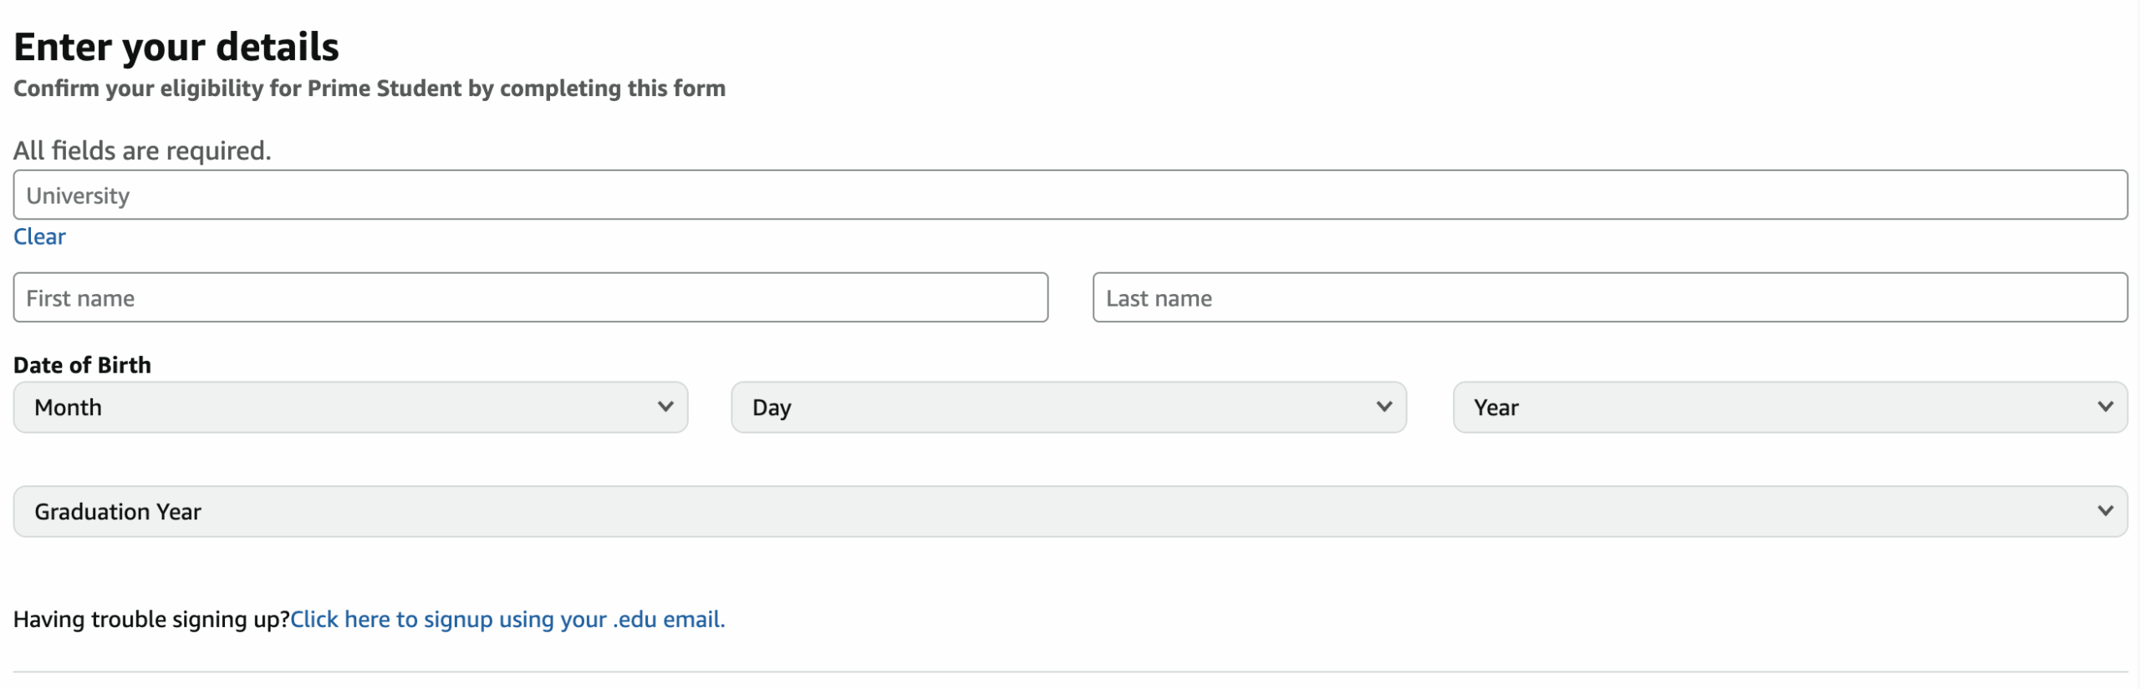Click the 'Enter your details' heading
The image size is (2140, 689).
tap(176, 47)
